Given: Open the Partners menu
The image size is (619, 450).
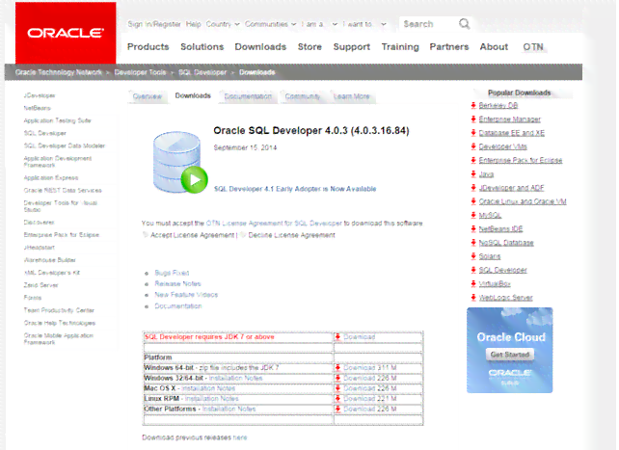Looking at the screenshot, I should coord(449,47).
